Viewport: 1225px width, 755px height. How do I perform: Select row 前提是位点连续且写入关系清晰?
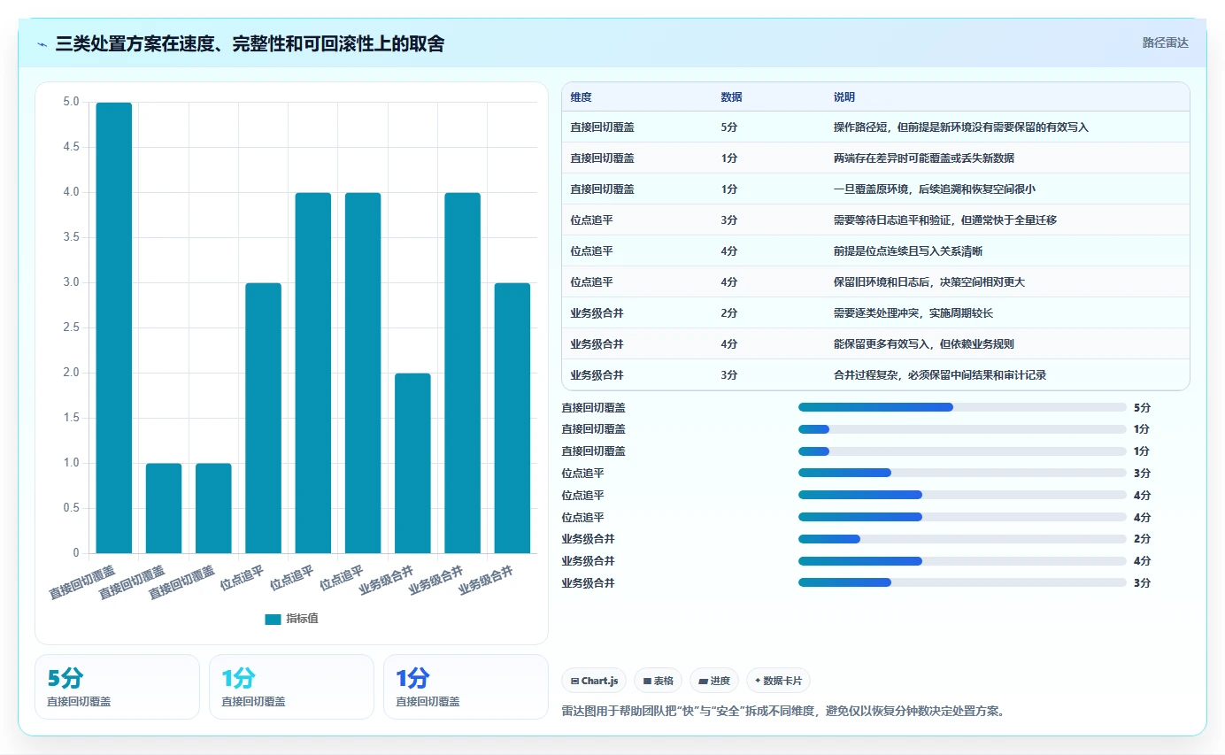[x=875, y=250]
